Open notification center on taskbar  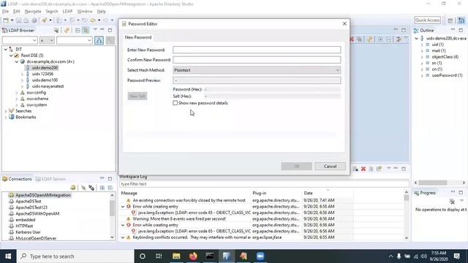tap(456, 256)
